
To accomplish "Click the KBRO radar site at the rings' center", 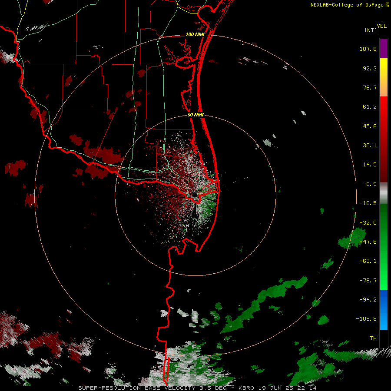I will pyautogui.click(x=195, y=195).
